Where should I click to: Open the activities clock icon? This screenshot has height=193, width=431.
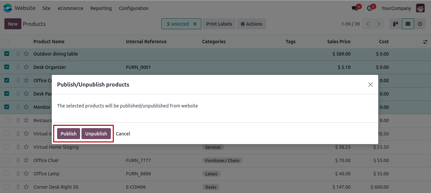pyautogui.click(x=370, y=8)
